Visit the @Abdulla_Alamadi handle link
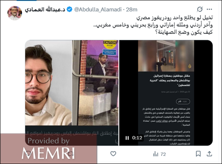This screenshot has width=222, height=164. [98, 10]
